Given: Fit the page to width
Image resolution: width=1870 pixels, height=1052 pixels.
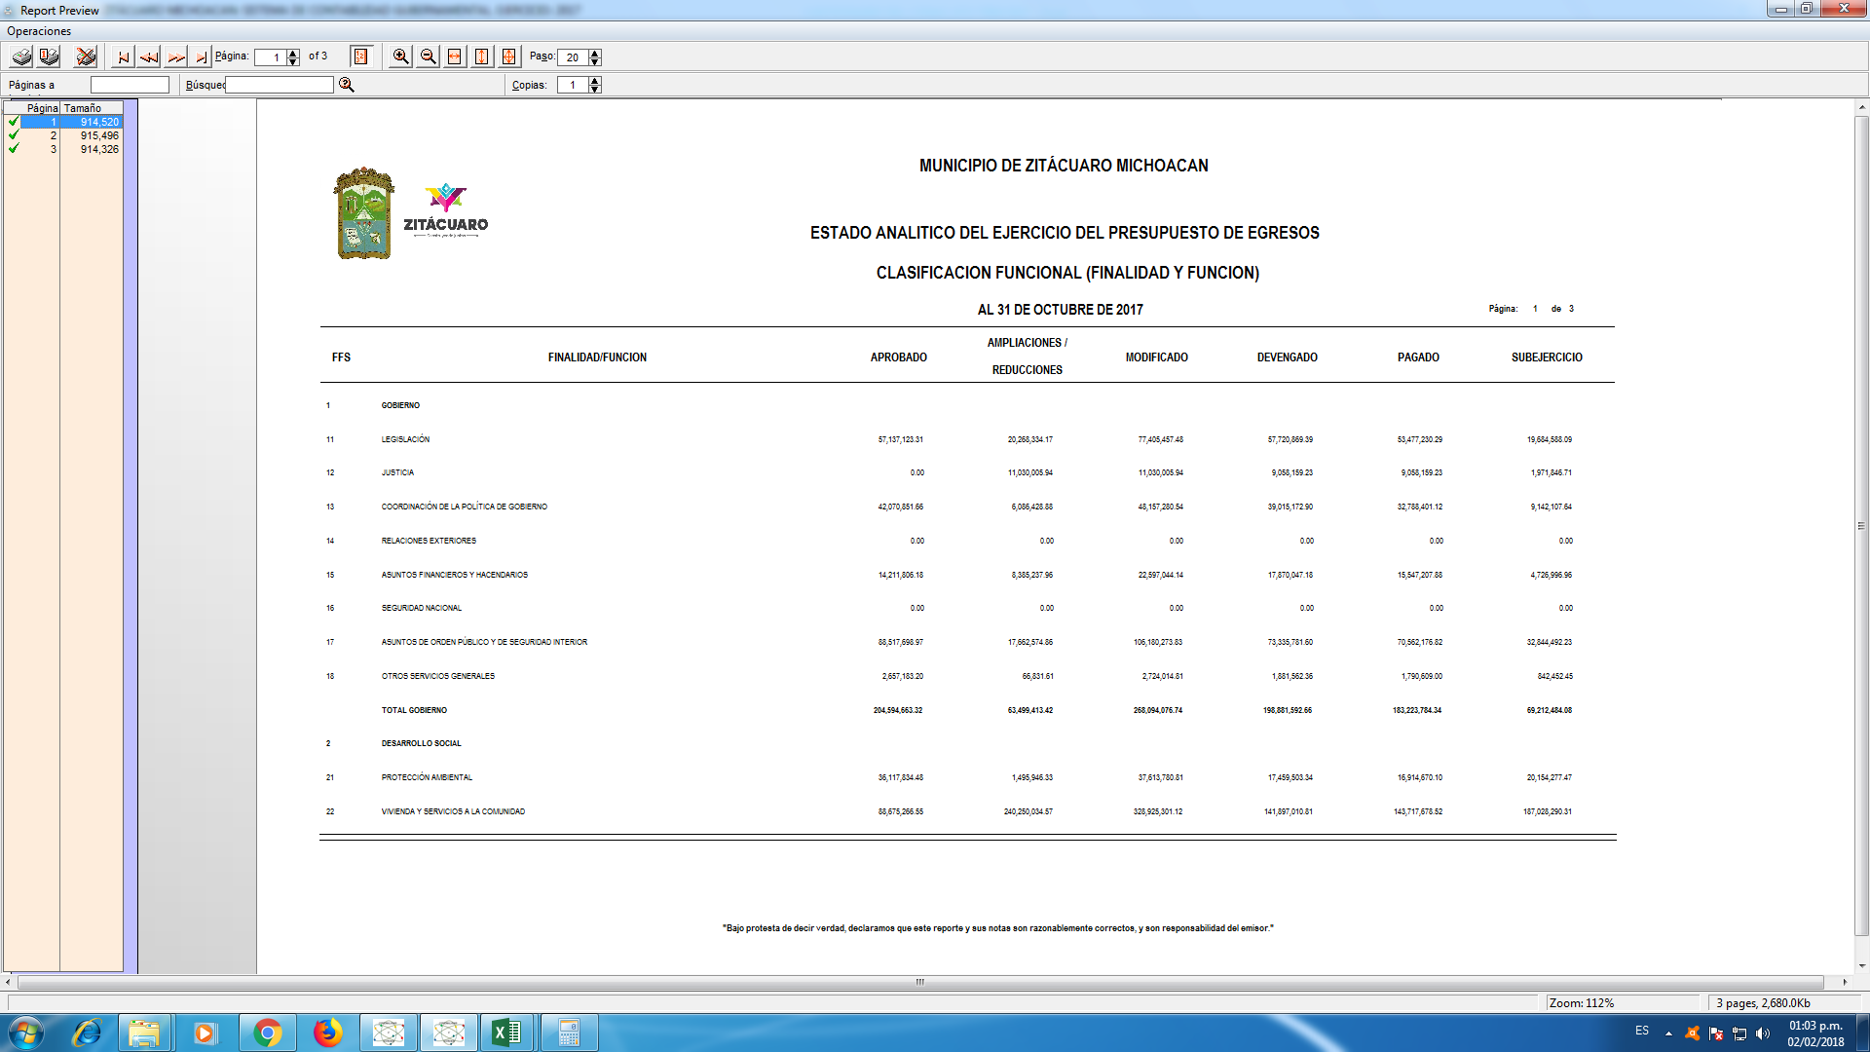Looking at the screenshot, I should [x=455, y=56].
